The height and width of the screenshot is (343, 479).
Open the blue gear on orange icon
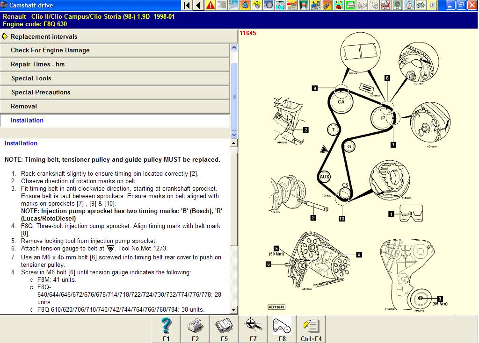(x=245, y=5)
